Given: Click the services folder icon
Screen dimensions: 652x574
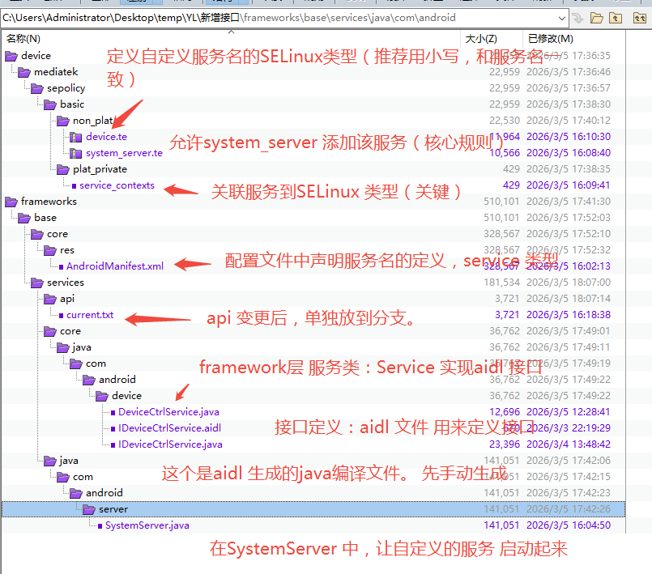Looking at the screenshot, I should click(x=37, y=283).
